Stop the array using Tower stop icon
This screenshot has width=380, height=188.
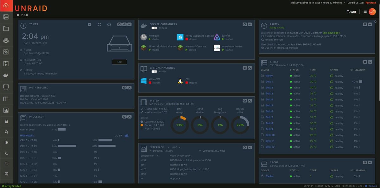[90, 24]
